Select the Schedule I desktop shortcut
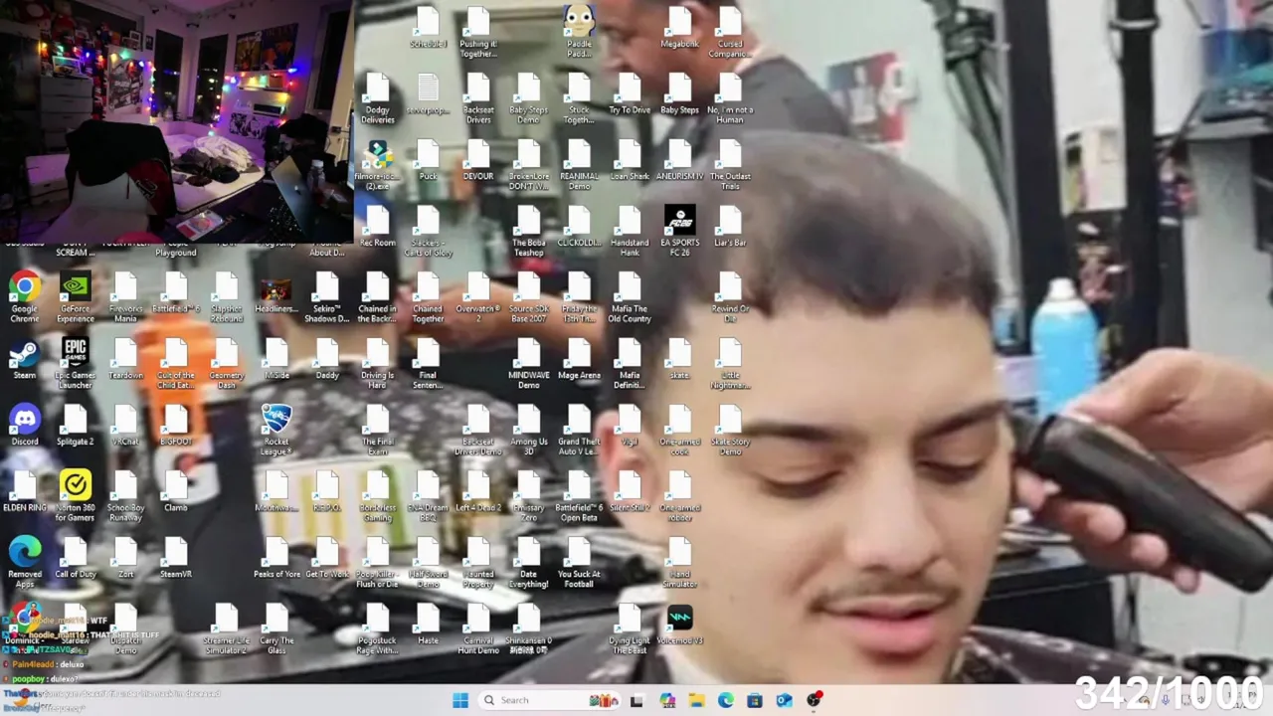This screenshot has height=716, width=1273. 428,28
